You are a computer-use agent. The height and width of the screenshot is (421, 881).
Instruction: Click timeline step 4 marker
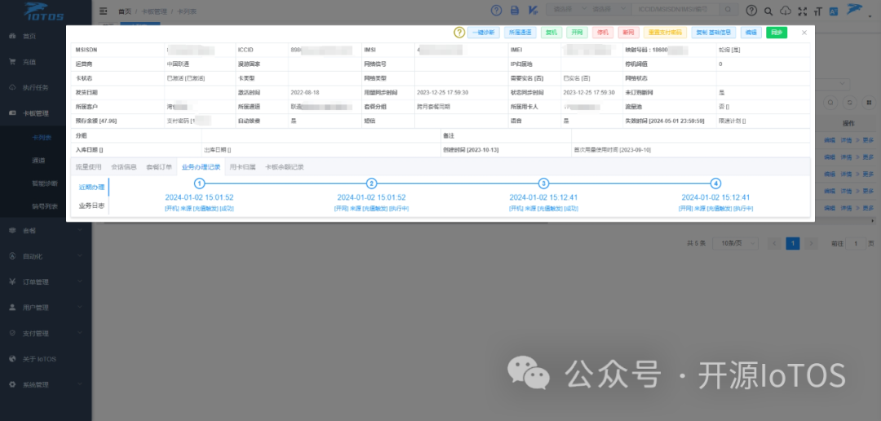[715, 184]
